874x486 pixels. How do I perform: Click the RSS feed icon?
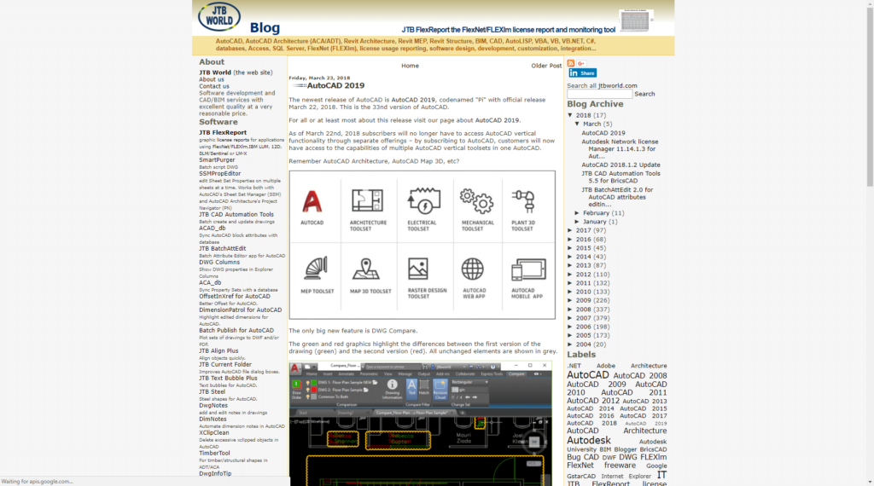[x=571, y=63]
